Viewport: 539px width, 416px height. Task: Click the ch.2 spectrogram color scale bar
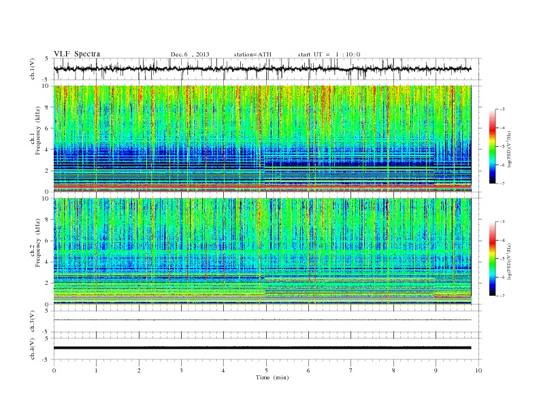click(492, 258)
